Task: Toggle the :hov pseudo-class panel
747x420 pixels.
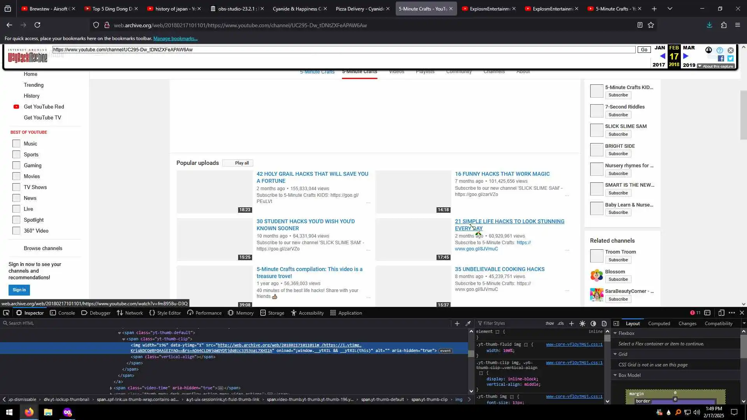Action: coord(550,324)
